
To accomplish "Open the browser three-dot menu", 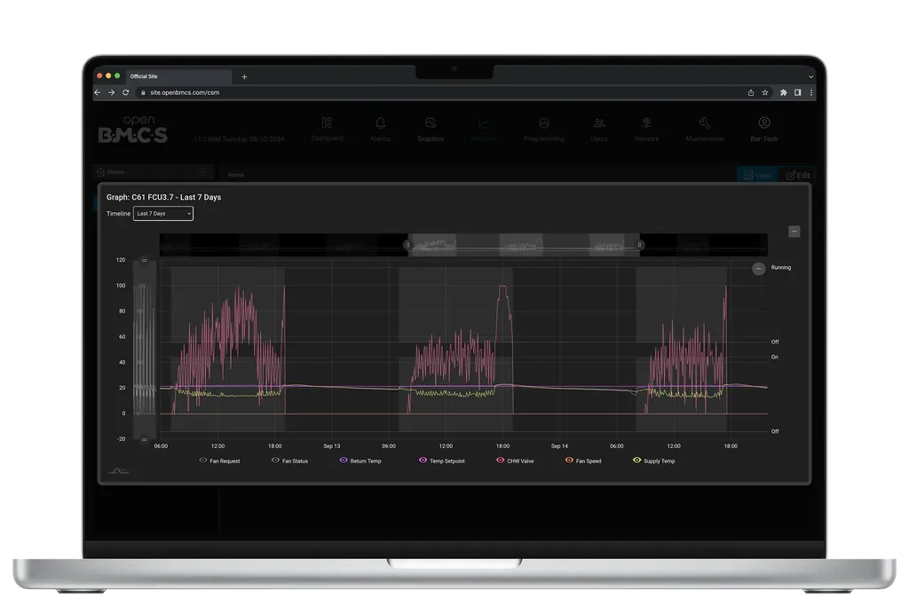I will (x=811, y=92).
